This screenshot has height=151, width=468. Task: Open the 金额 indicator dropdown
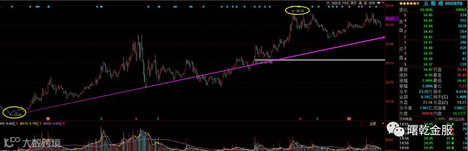coord(372,124)
